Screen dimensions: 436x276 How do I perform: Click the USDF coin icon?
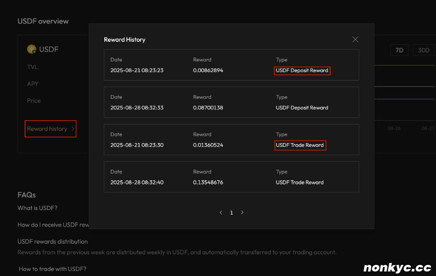[x=32, y=49]
